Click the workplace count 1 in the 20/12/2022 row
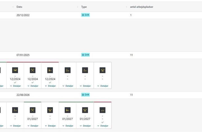Viewport: 202px width, 134px height. tap(131, 15)
